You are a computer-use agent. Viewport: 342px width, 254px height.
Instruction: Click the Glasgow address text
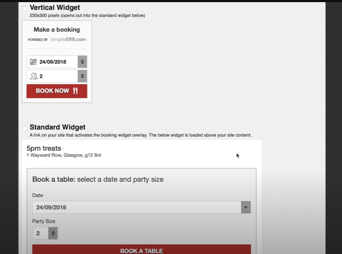coord(64,155)
